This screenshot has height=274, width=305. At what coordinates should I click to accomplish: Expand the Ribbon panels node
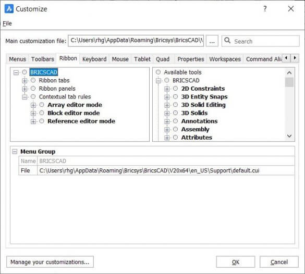pyautogui.click(x=25, y=89)
